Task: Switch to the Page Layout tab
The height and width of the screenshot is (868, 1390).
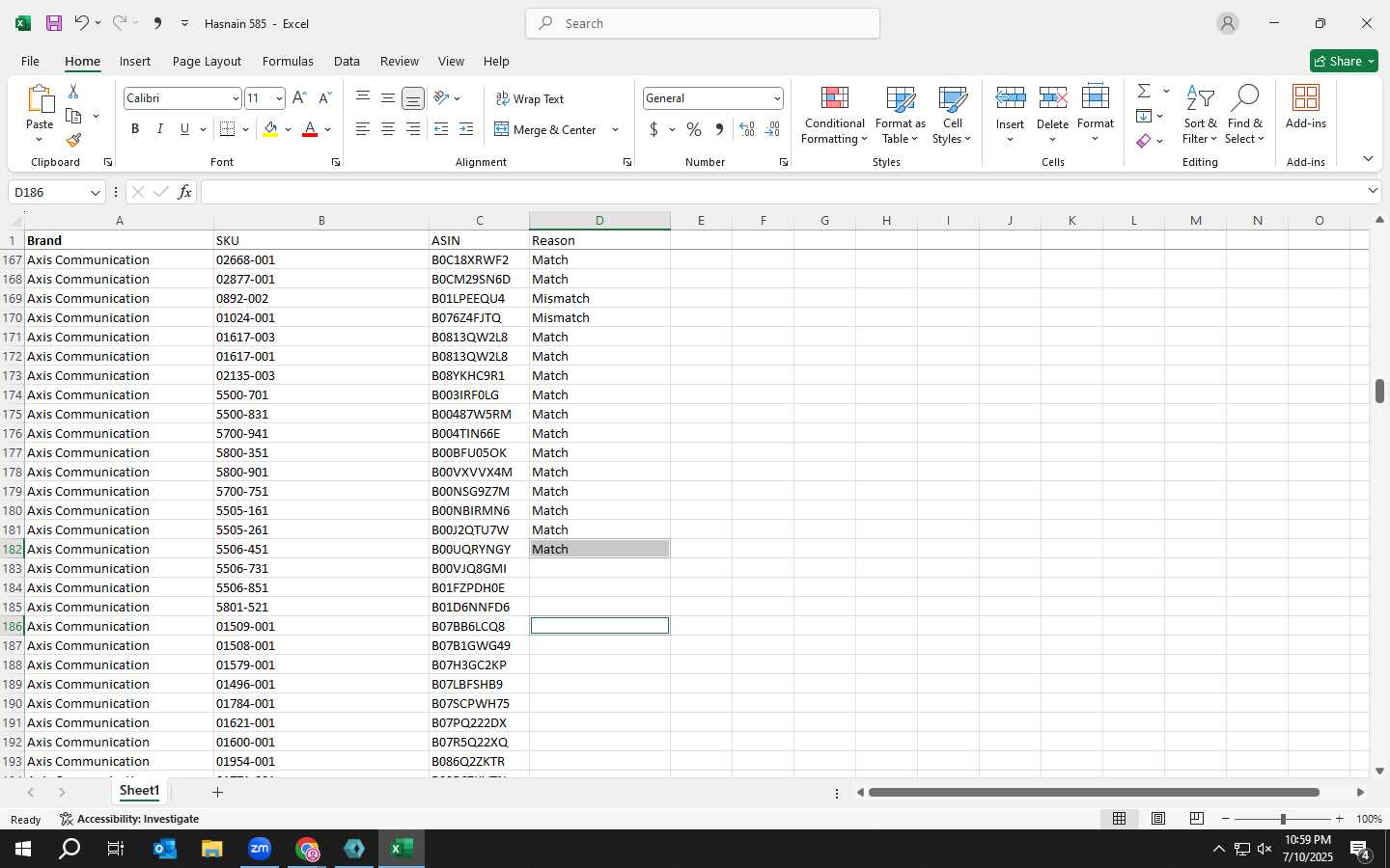Action: (x=207, y=61)
